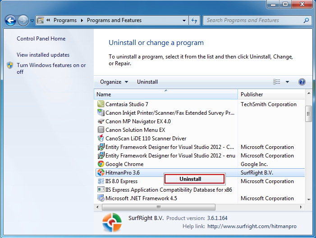Select the Canon Solution Menu EX entry
The width and height of the screenshot is (316, 238).
pos(135,130)
